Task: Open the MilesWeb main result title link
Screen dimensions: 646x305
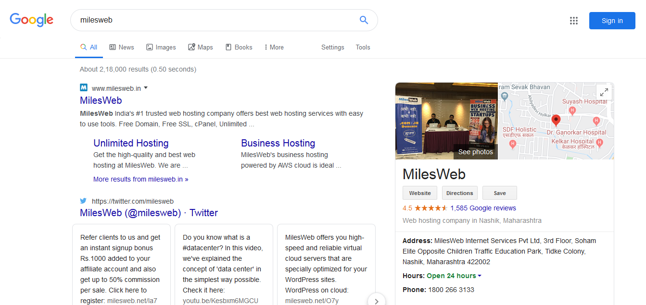Action: [101, 100]
